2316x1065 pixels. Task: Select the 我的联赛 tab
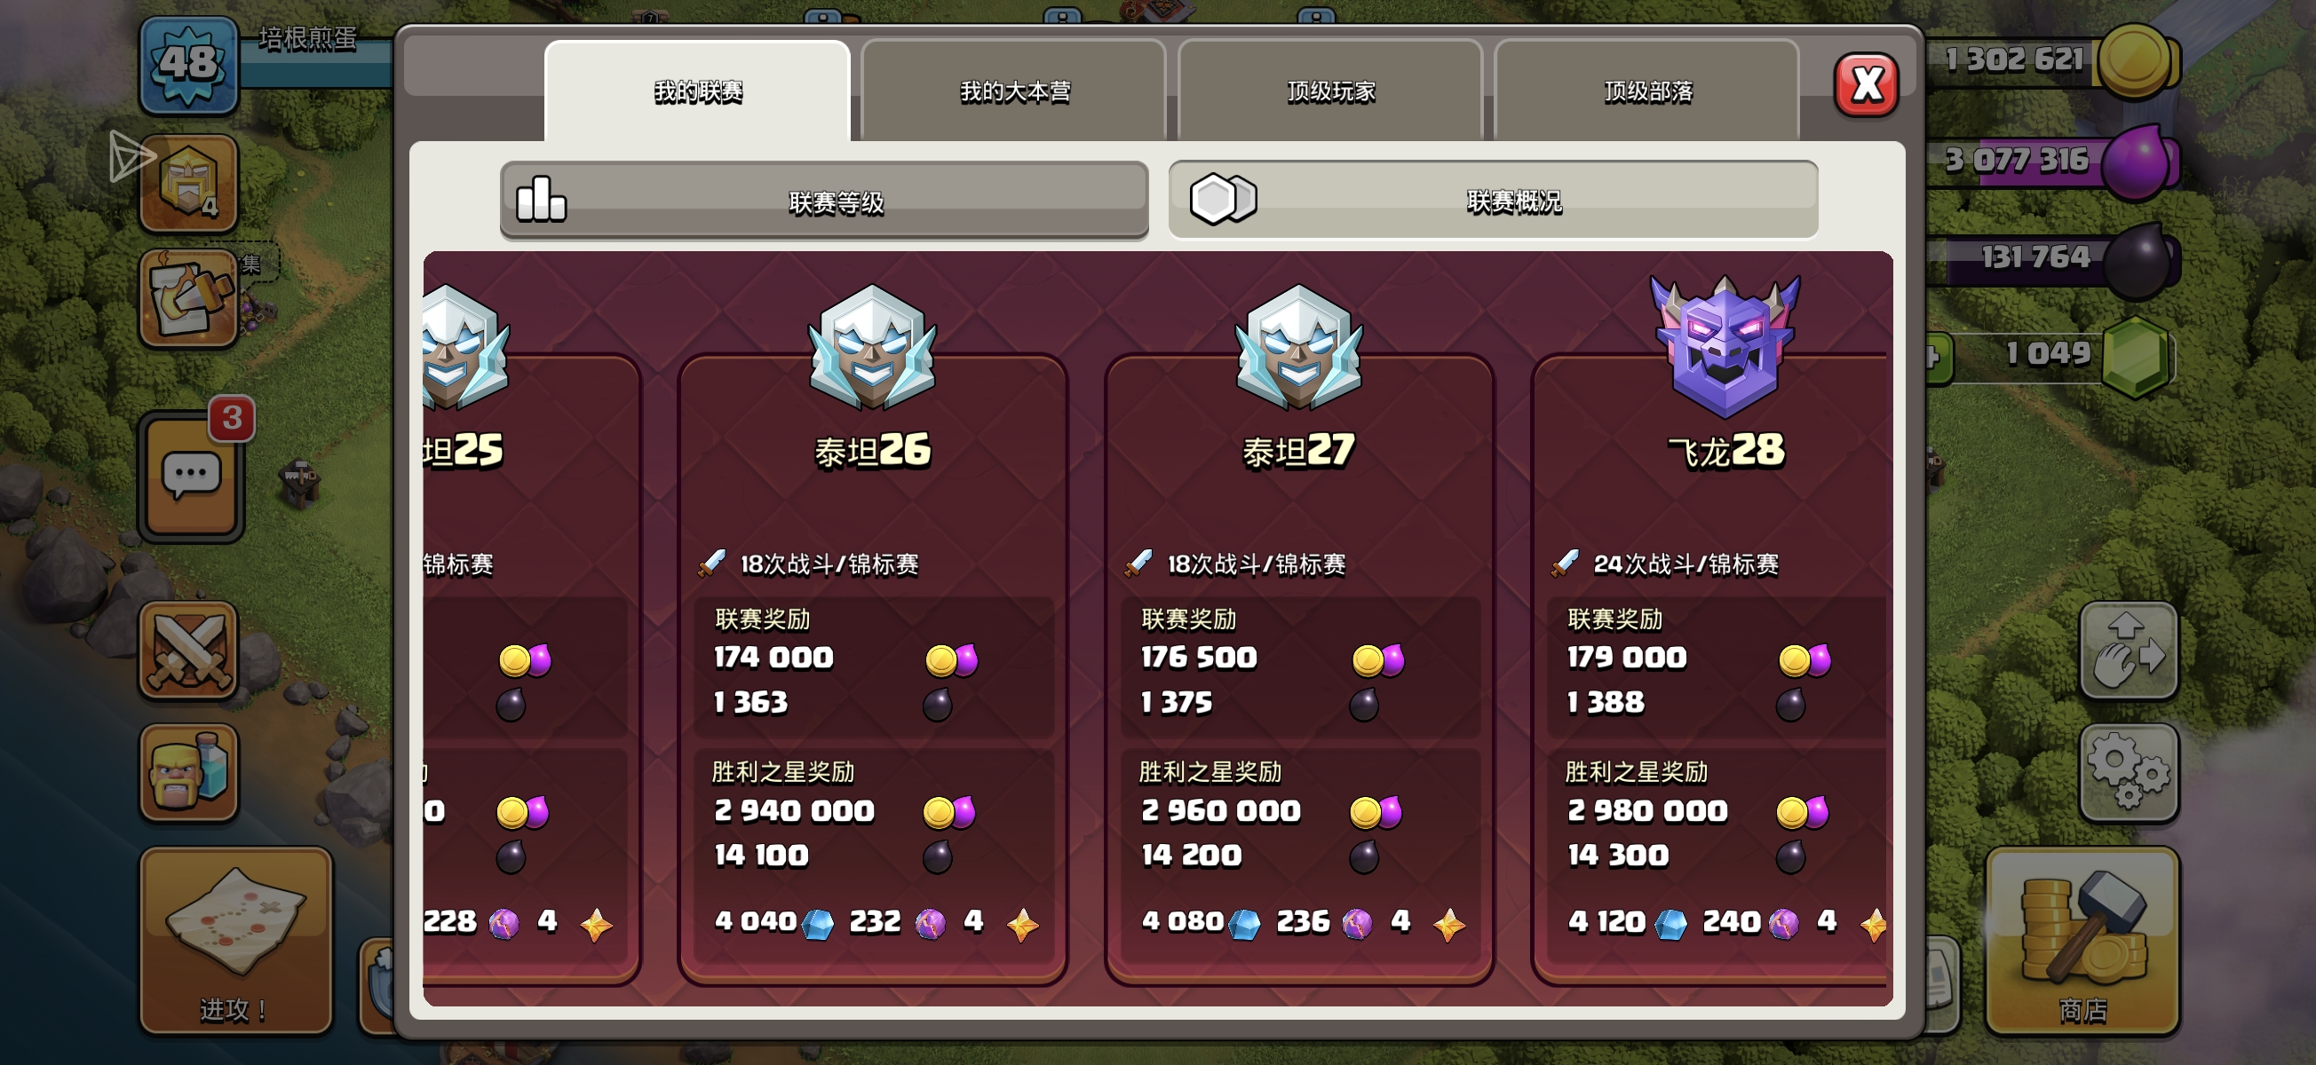coord(698,91)
